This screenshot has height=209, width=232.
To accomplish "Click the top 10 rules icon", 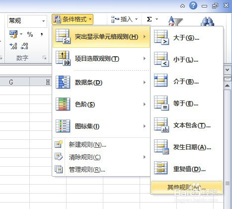I will [63, 58].
